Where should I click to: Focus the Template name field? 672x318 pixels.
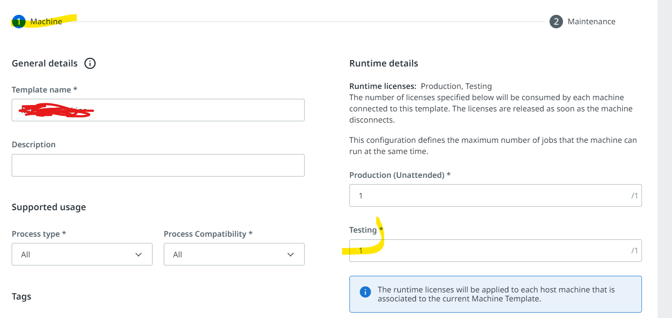[x=158, y=110]
